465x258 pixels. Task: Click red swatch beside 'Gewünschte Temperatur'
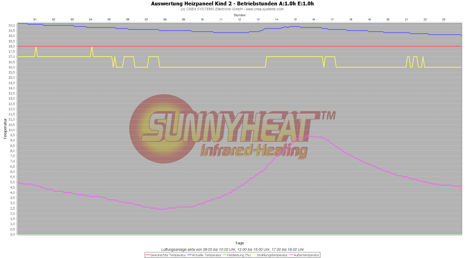tap(148, 255)
